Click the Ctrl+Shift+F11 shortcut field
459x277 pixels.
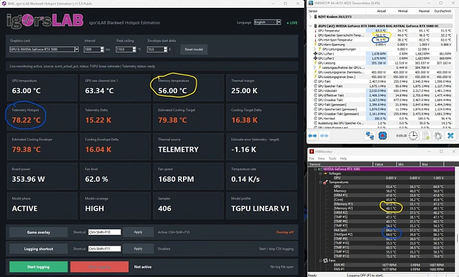pyautogui.click(x=104, y=249)
